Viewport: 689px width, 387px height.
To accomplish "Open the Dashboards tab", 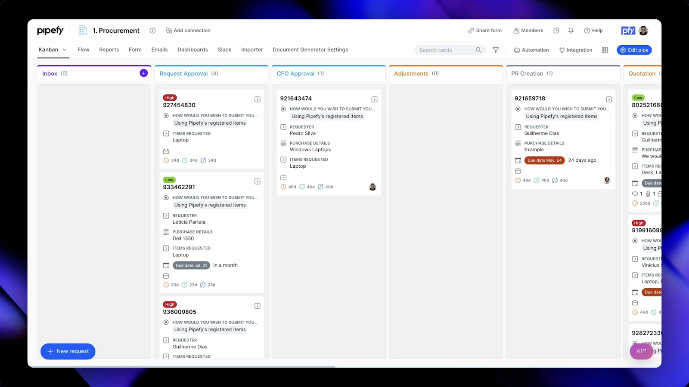I will [192, 49].
